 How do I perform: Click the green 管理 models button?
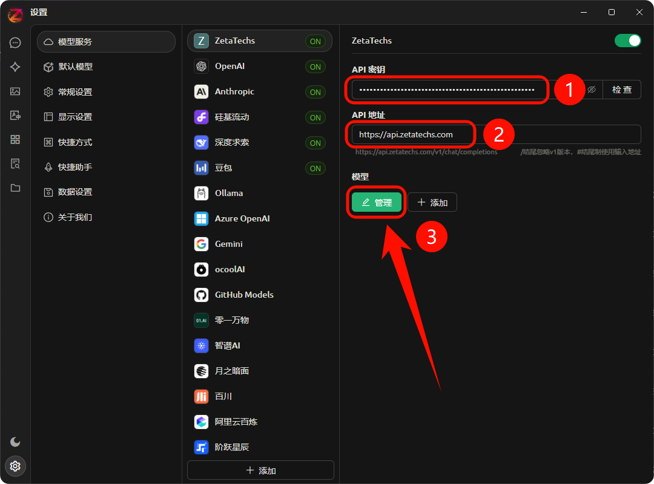(376, 203)
